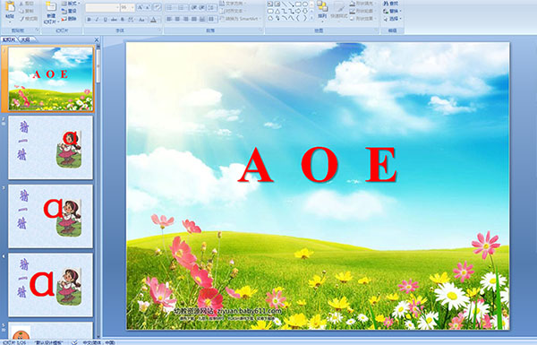Click the Clear Formatting eraser icon
The height and width of the screenshot is (345, 537).
[158, 7]
